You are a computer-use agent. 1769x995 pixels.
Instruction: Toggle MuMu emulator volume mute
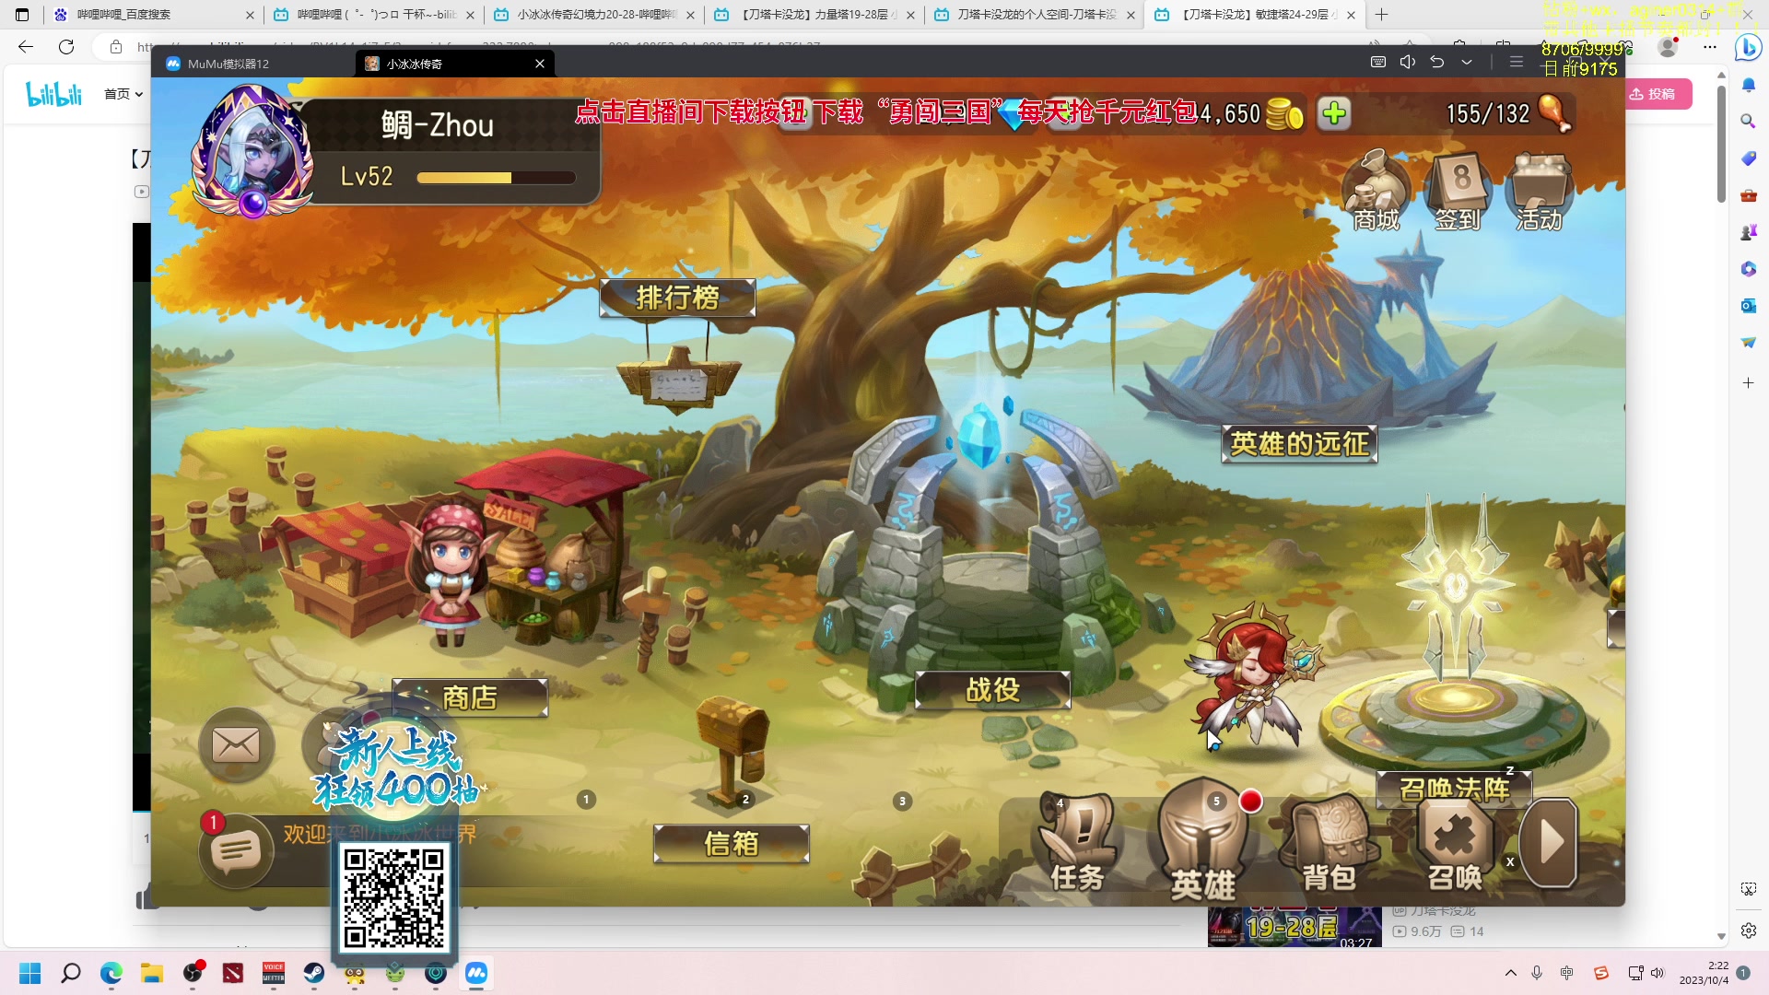pos(1408,63)
